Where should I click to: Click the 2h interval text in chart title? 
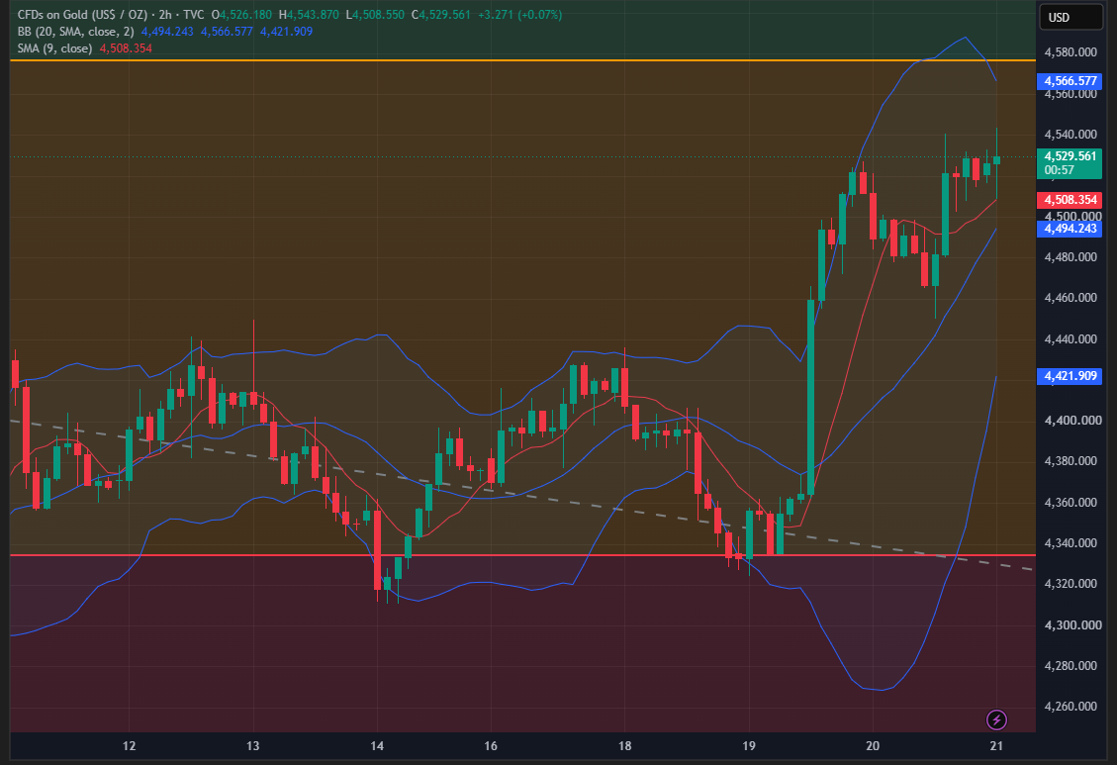(165, 14)
